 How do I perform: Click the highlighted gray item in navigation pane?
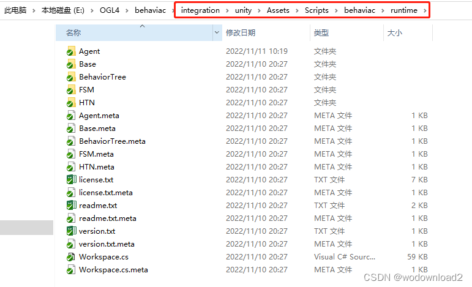point(26,228)
